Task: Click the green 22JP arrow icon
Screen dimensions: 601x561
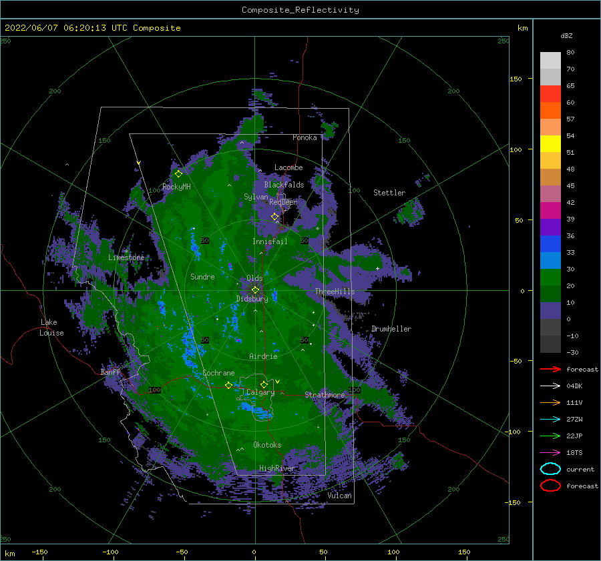Action: tap(550, 436)
